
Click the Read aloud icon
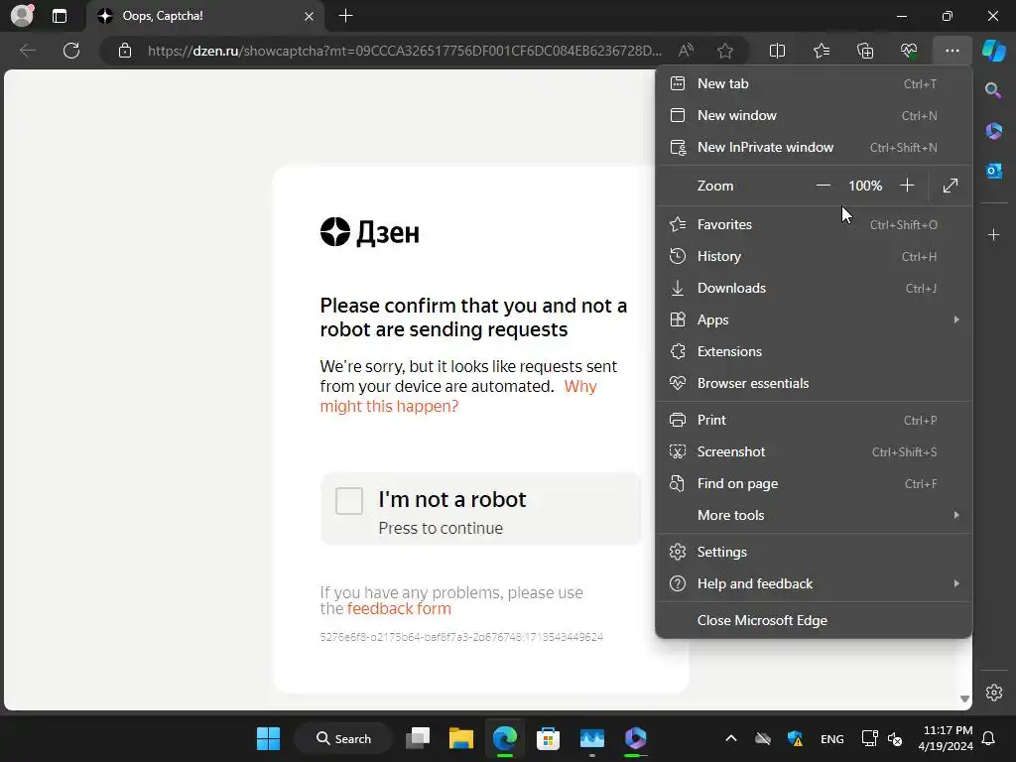[686, 51]
